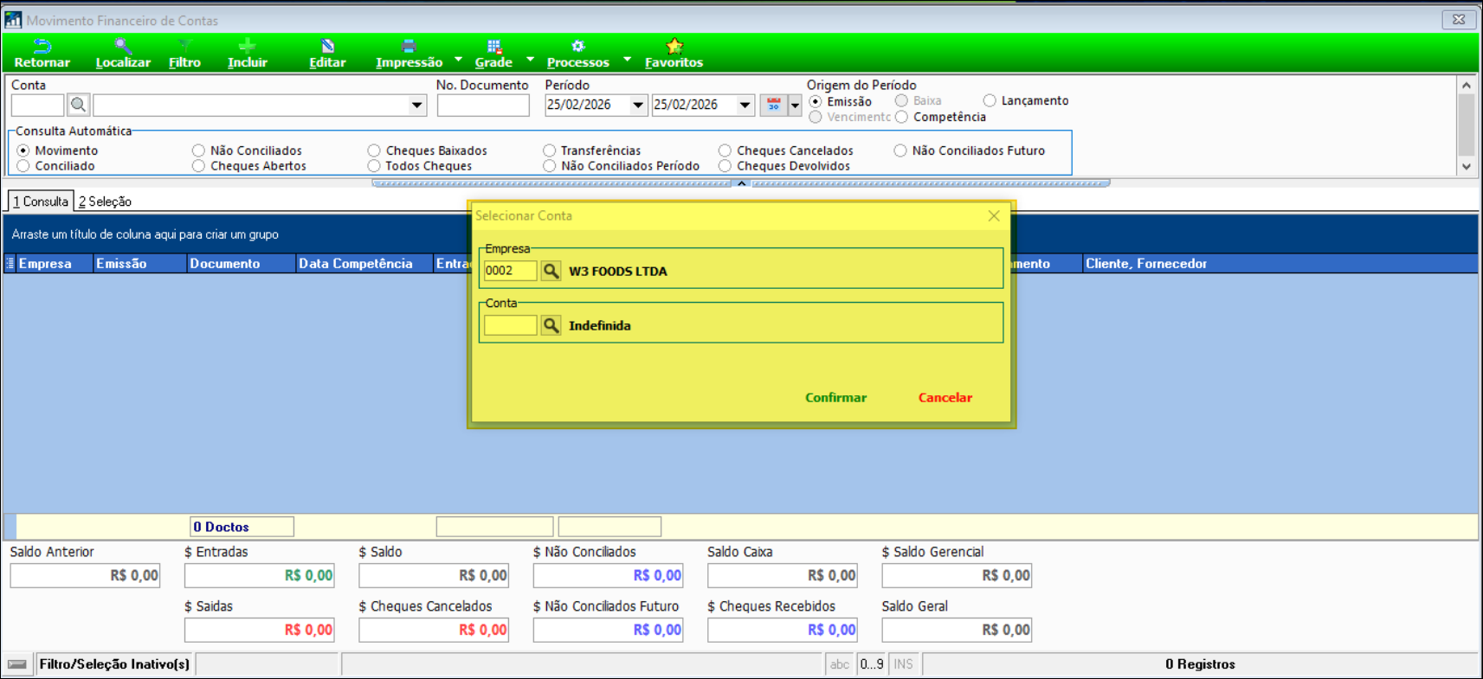Click the Impressão printer icon
The height and width of the screenshot is (679, 1483).
pos(409,47)
